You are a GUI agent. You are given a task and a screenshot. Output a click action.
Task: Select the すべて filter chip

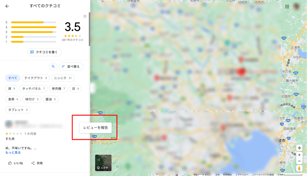(x=13, y=78)
